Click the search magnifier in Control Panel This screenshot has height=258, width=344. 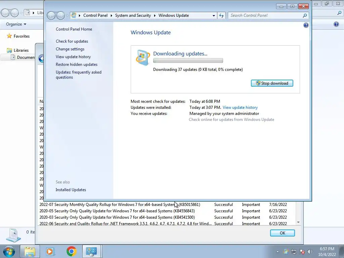305,15
